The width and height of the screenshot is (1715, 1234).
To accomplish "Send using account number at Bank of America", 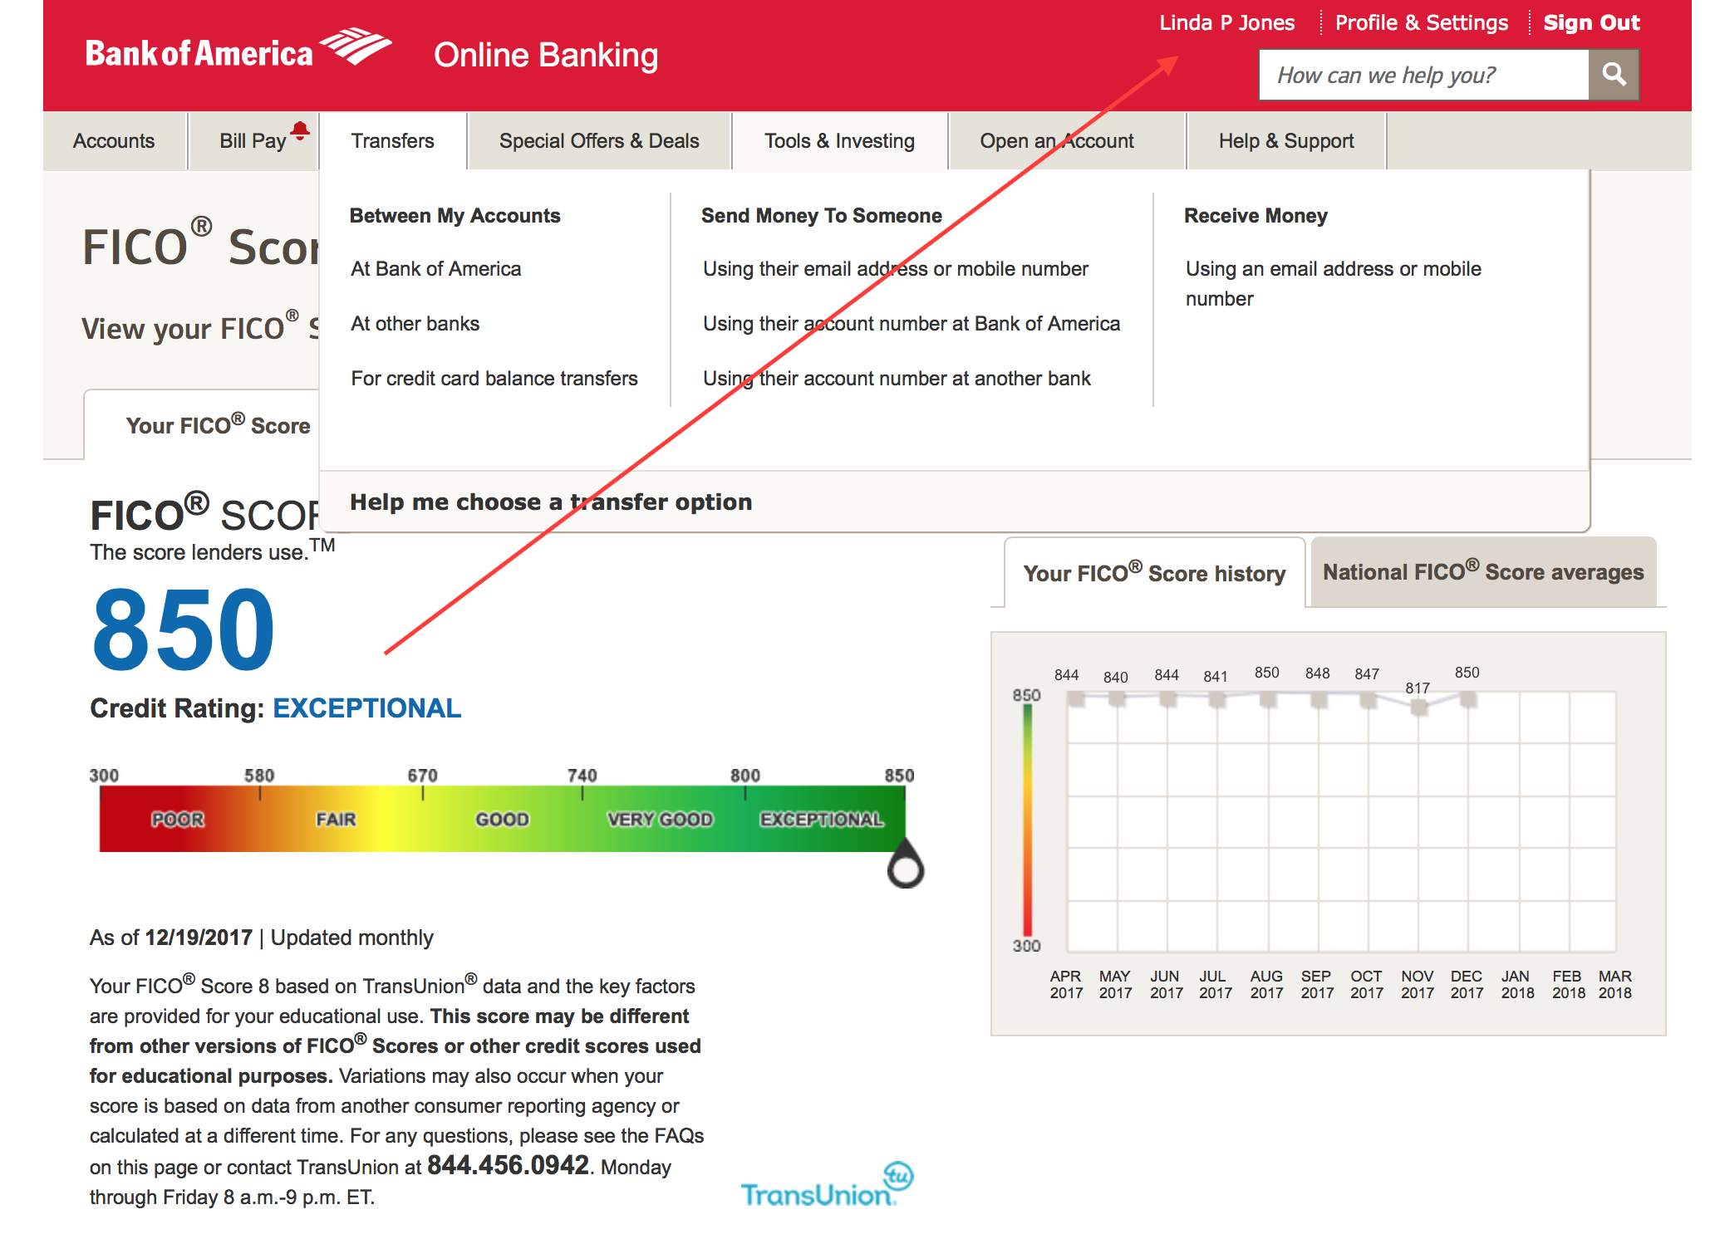I will pyautogui.click(x=912, y=324).
